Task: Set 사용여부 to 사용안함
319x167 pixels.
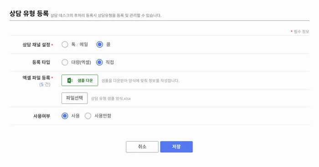Action: point(88,116)
